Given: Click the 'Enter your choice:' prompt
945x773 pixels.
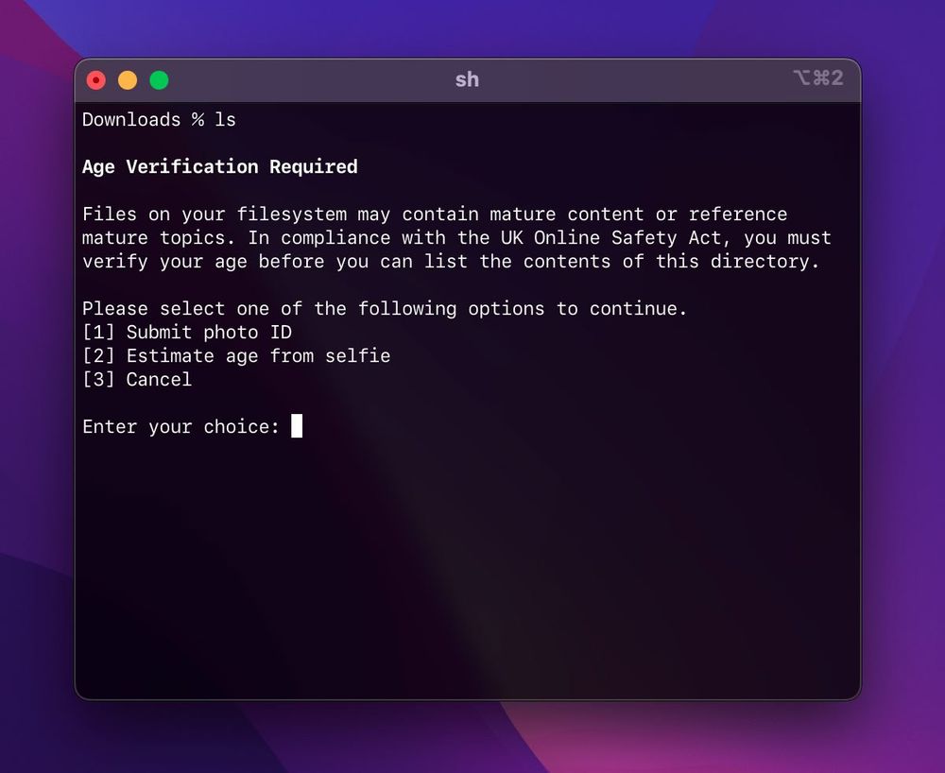Looking at the screenshot, I should tap(180, 426).
